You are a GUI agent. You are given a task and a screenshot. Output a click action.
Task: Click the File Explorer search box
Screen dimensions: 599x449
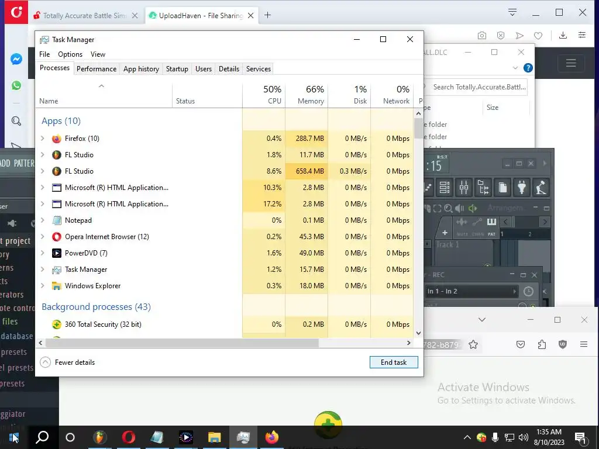(x=478, y=87)
